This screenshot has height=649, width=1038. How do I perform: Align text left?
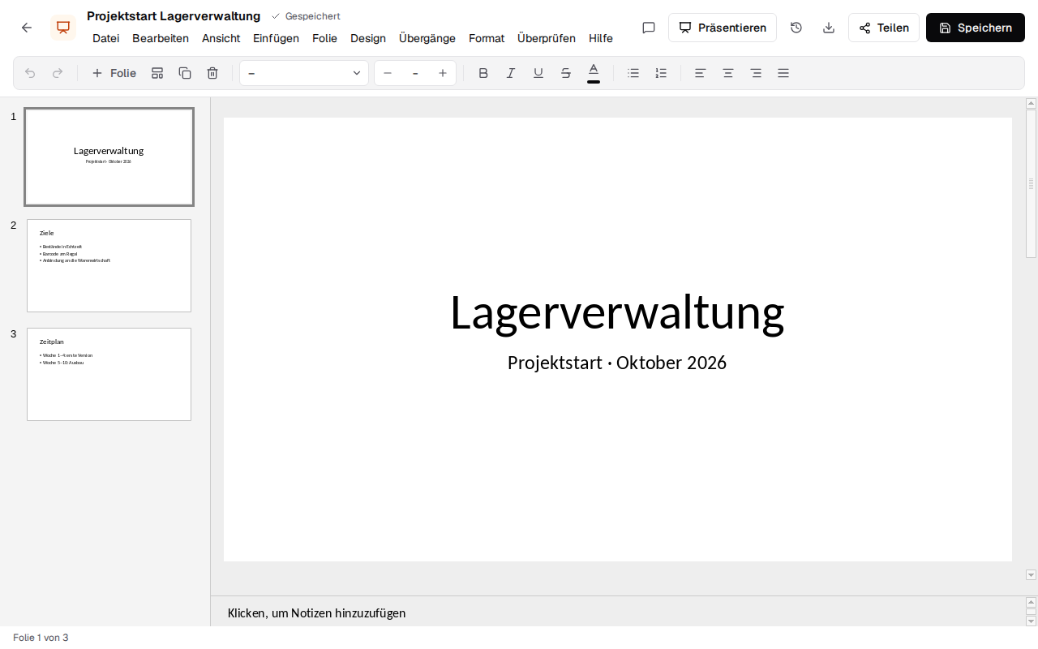(701, 73)
